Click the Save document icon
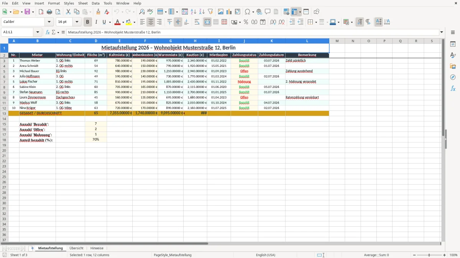The image size is (460, 258). (27, 12)
